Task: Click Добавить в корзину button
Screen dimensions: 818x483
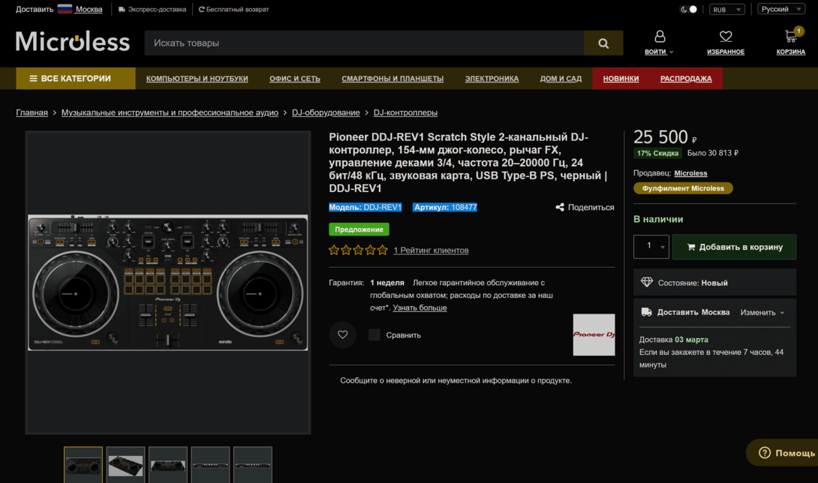Action: click(734, 247)
